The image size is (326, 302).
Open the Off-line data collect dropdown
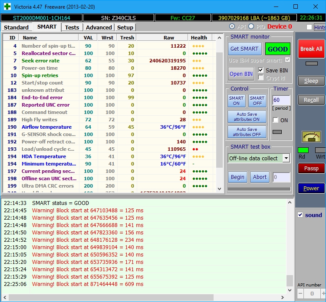coord(286,158)
